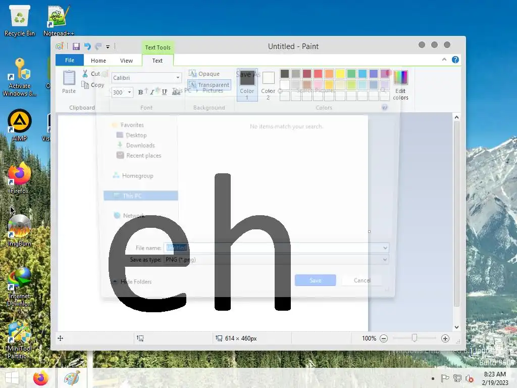Screen dimensions: 517x388
Task: Open Internet Download Manager desktop shortcut
Action: click(20, 287)
